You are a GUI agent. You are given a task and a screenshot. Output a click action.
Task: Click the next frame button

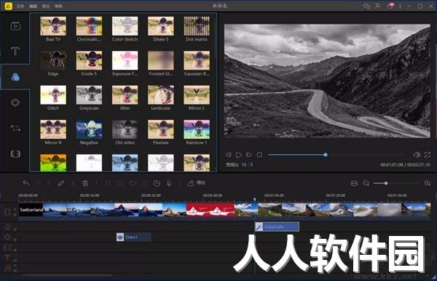pyautogui.click(x=249, y=155)
